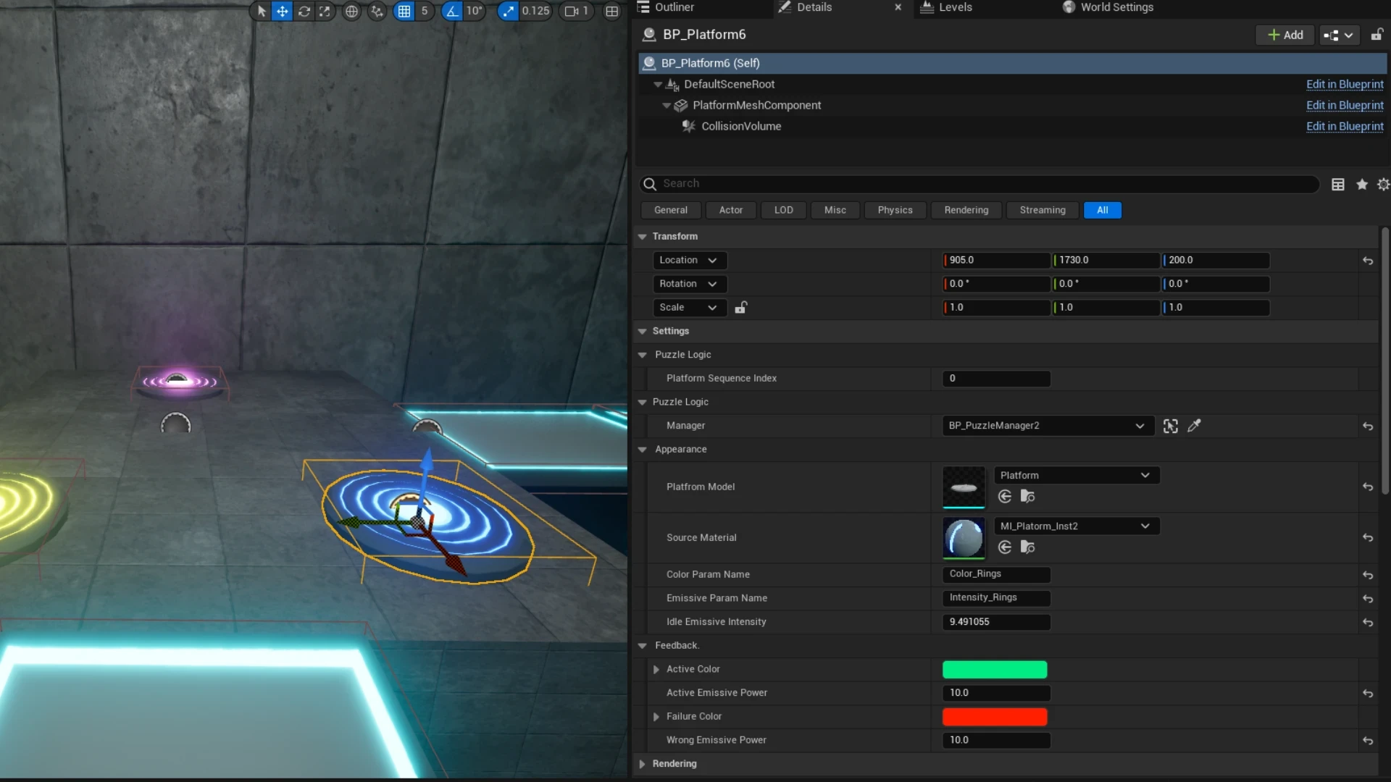
Task: Toggle grid snapping in viewport toolbar
Action: (x=404, y=11)
